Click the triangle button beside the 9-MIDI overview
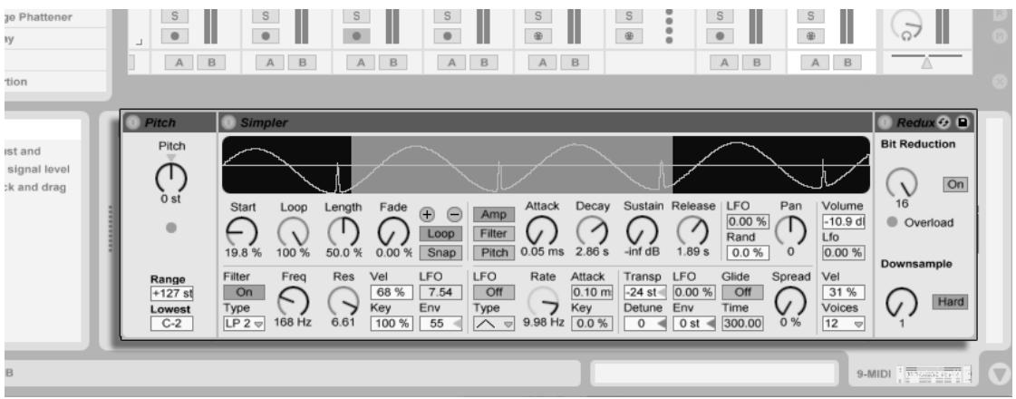 (998, 374)
